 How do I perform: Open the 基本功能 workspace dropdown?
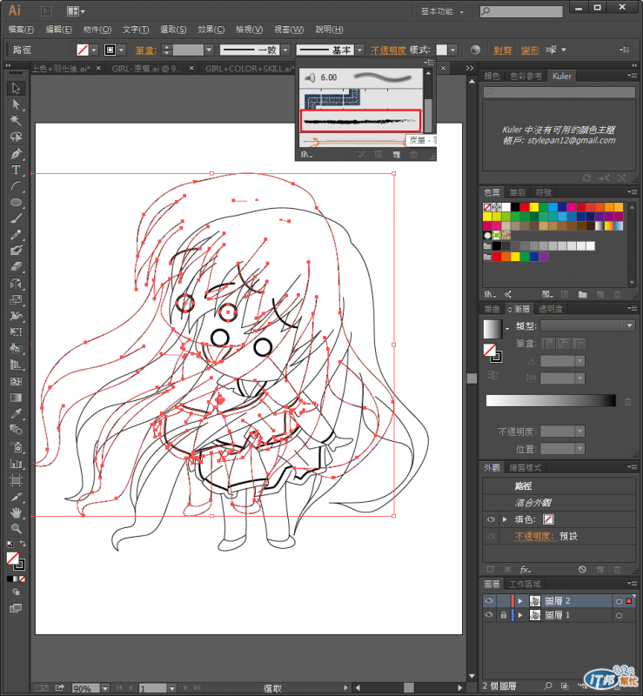click(x=442, y=11)
